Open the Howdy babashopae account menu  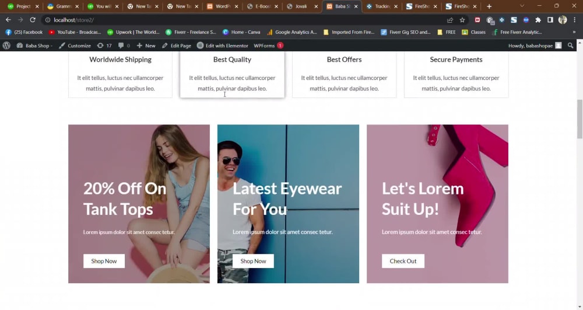[535, 46]
